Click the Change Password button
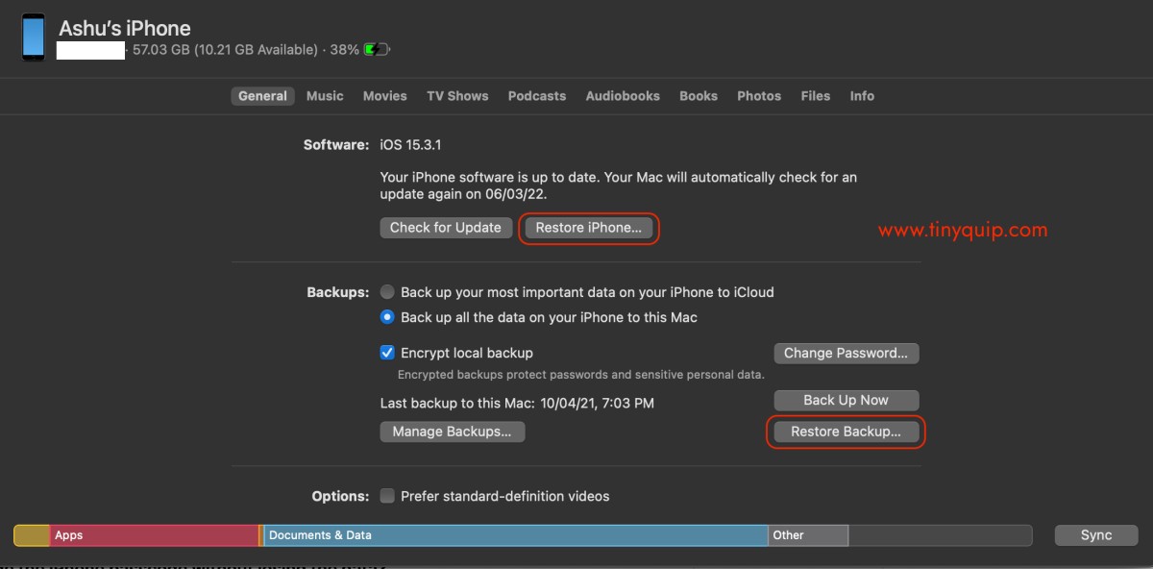This screenshot has width=1153, height=569. [846, 353]
